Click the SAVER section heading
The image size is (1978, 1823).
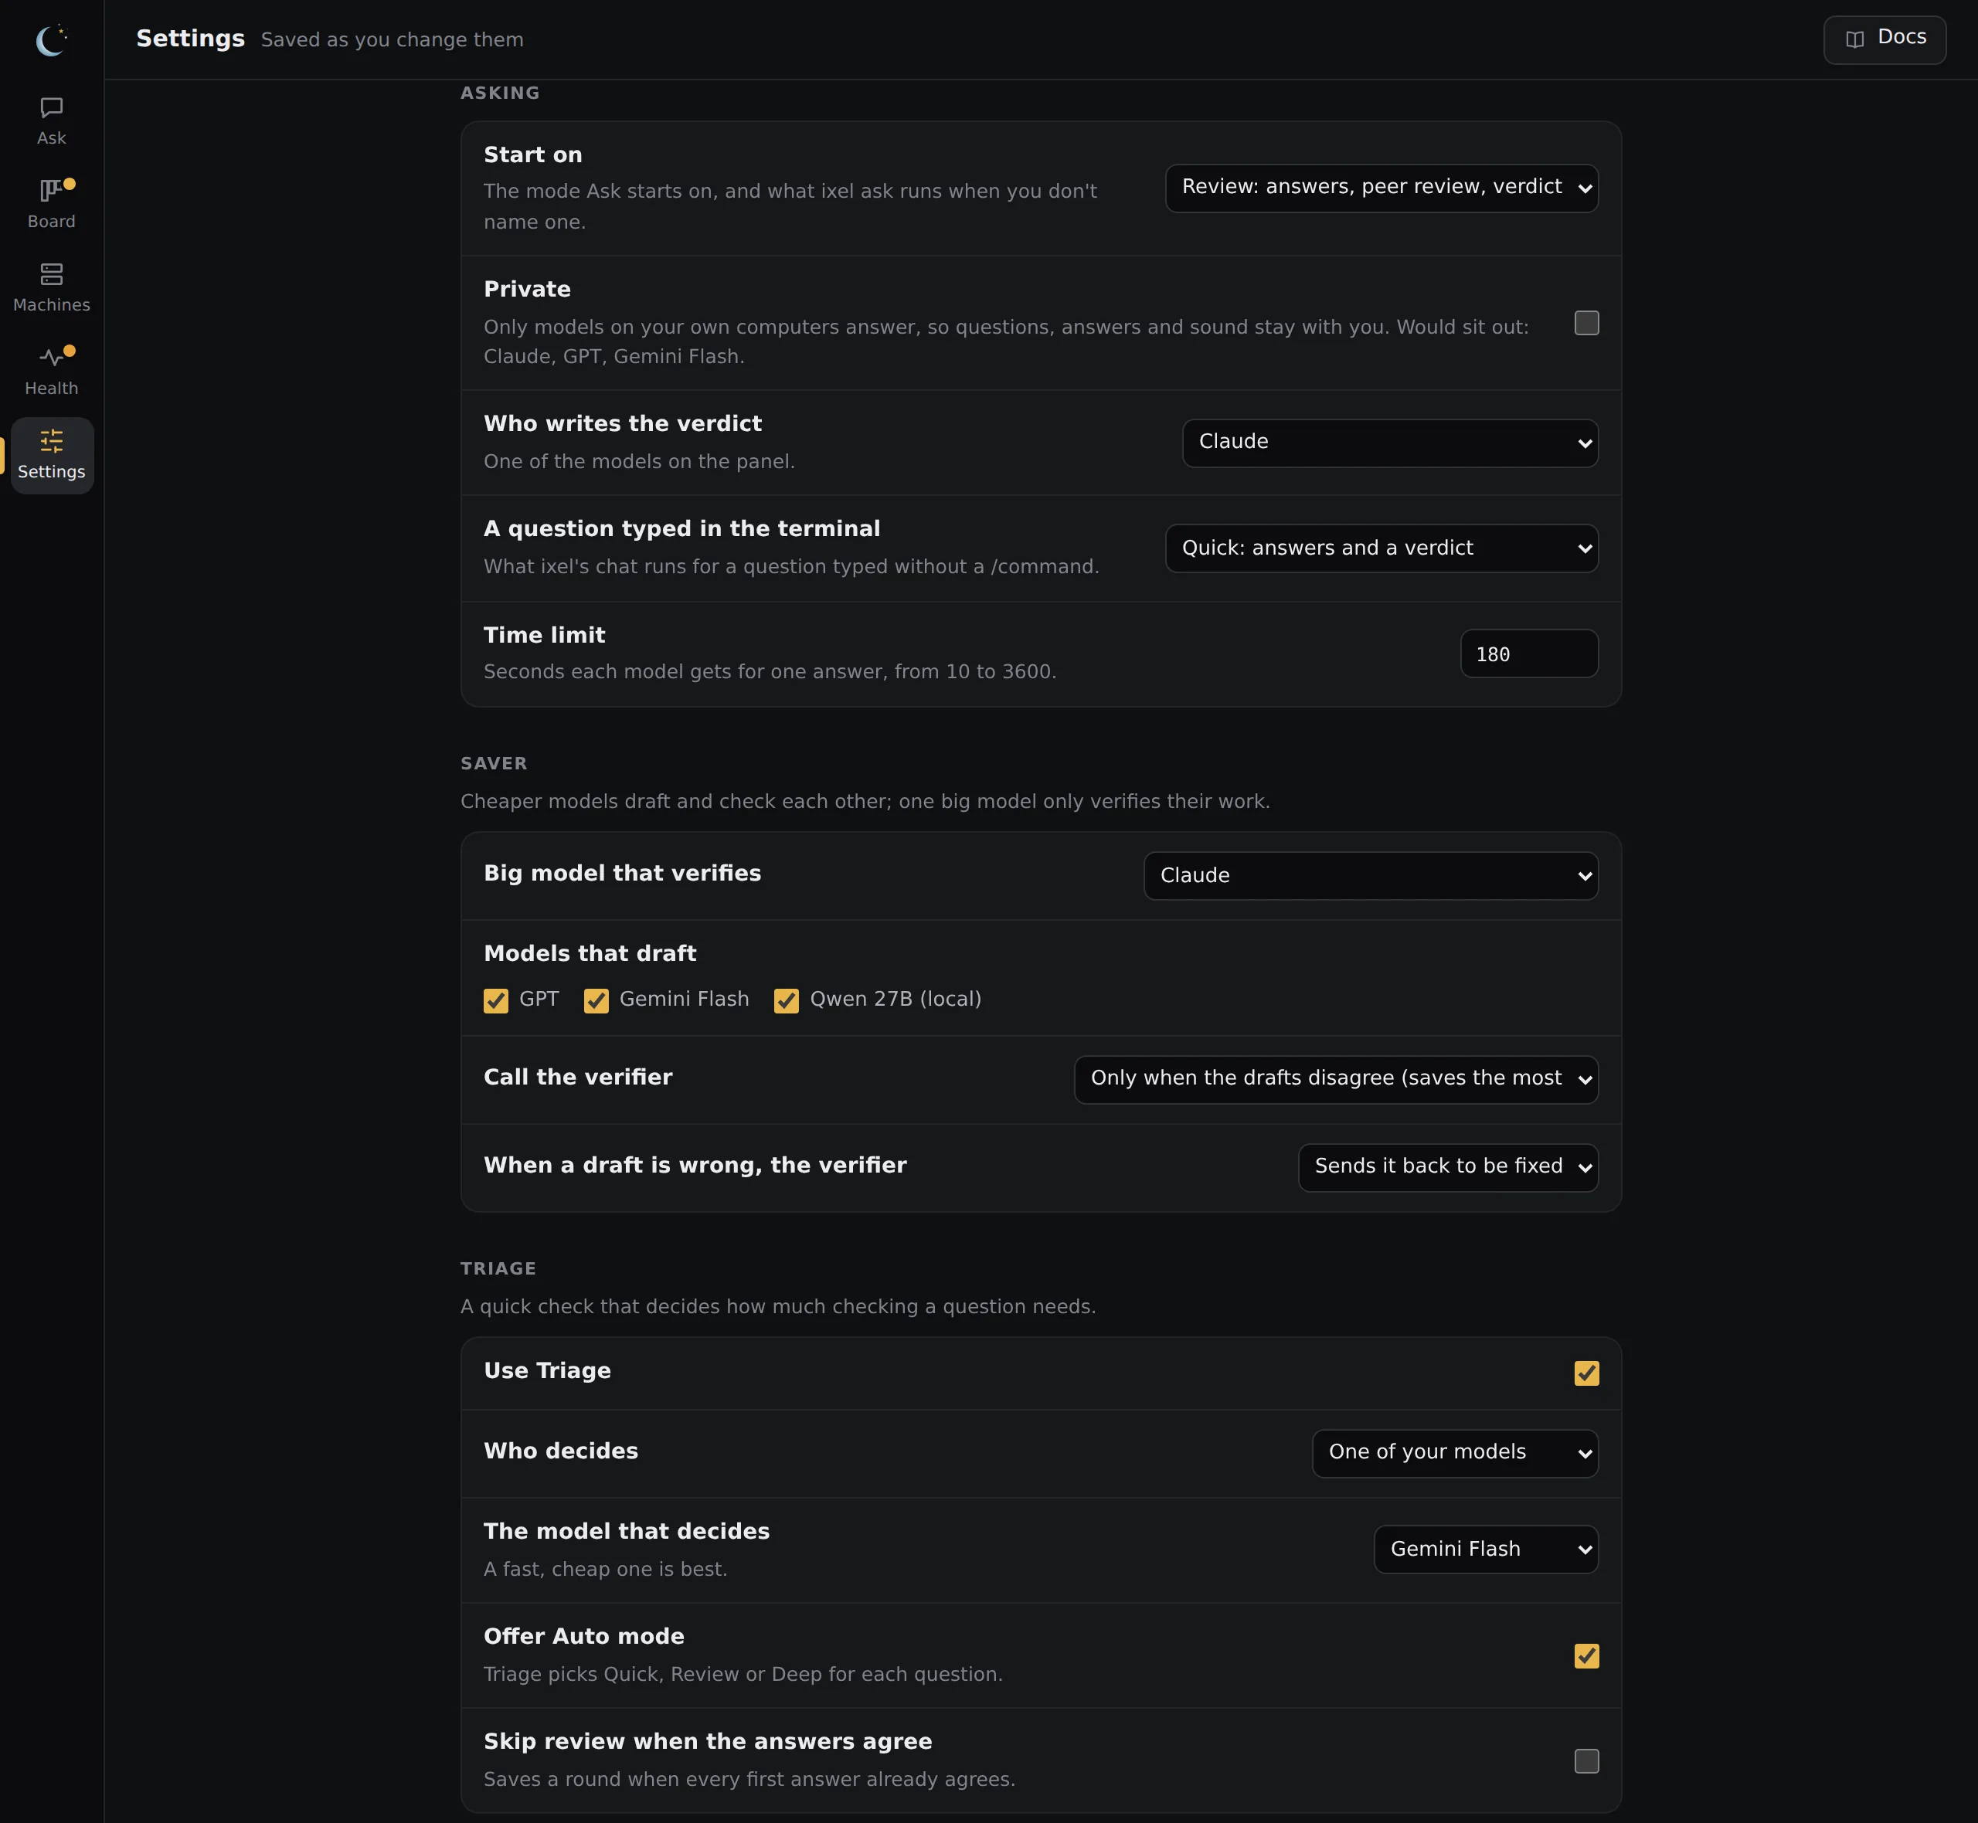tap(493, 763)
